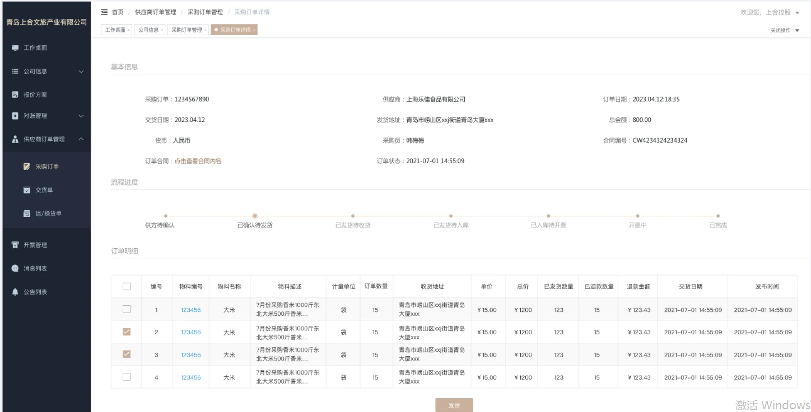Click the 供应商订单管理 person icon
The image size is (811, 412).
[15, 139]
